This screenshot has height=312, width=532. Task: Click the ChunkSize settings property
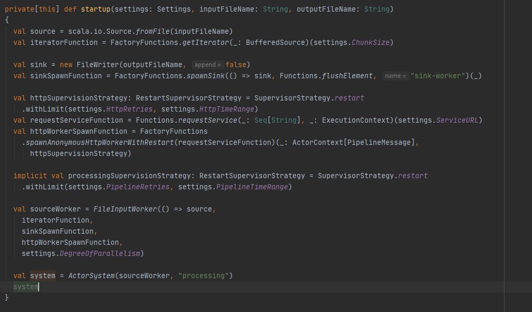click(x=371, y=42)
